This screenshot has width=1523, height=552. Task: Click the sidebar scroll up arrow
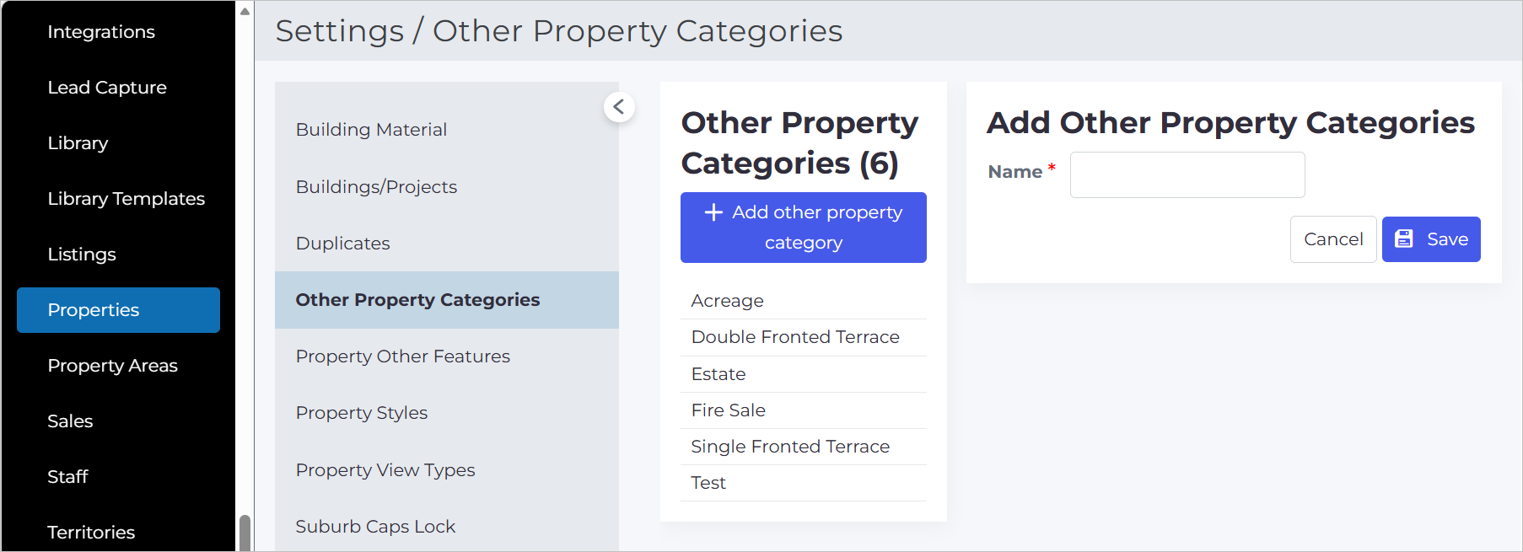pyautogui.click(x=245, y=11)
